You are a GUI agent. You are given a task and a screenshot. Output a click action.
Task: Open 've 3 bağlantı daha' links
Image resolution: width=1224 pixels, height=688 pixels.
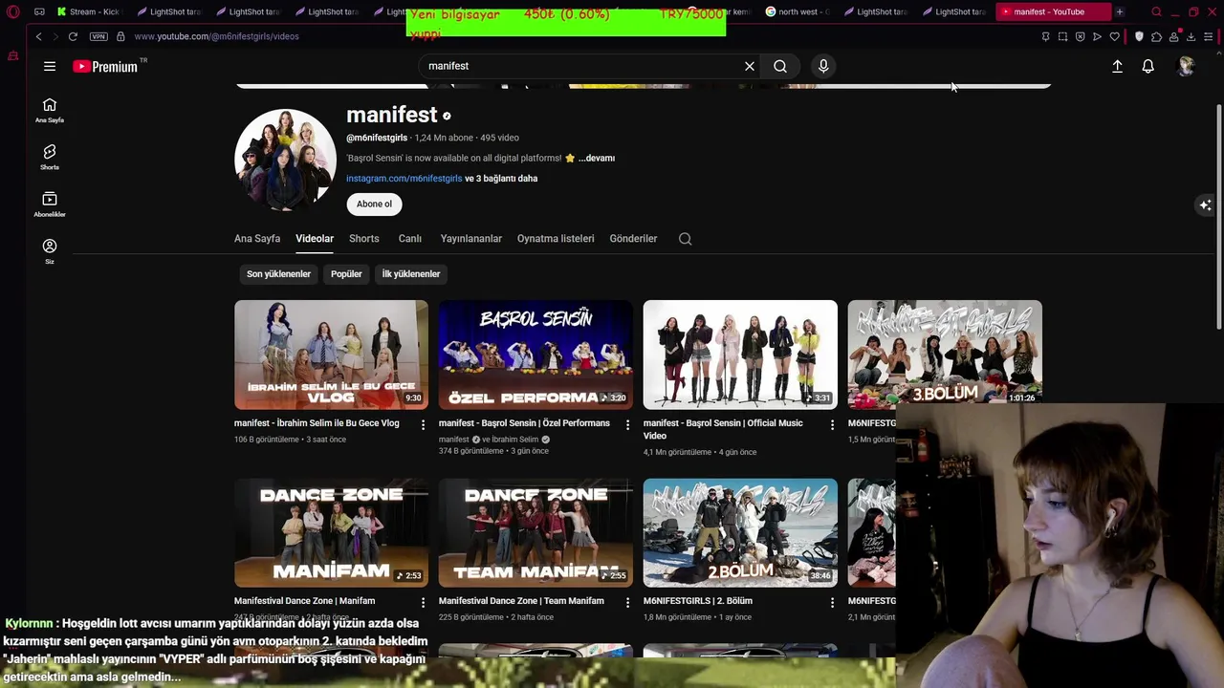tap(501, 179)
